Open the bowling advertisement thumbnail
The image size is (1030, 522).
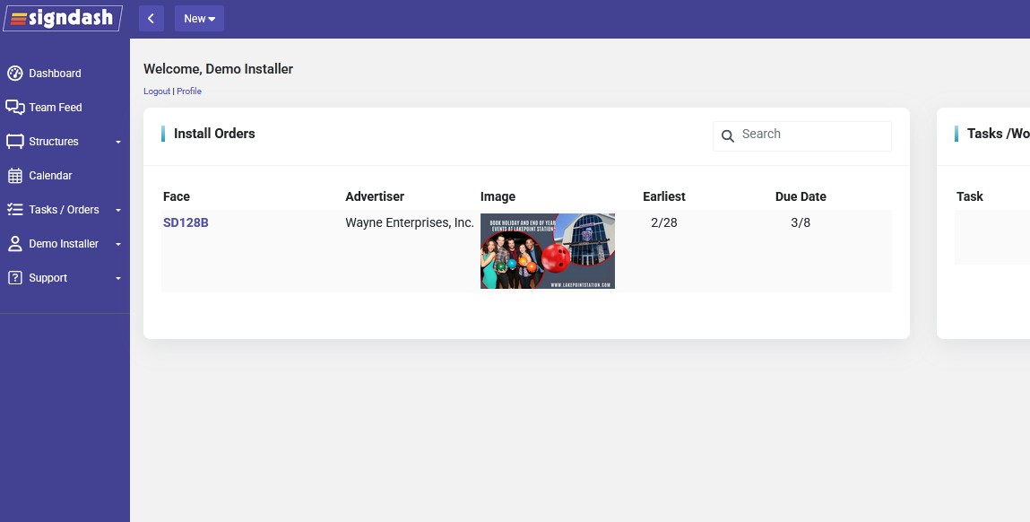point(548,251)
